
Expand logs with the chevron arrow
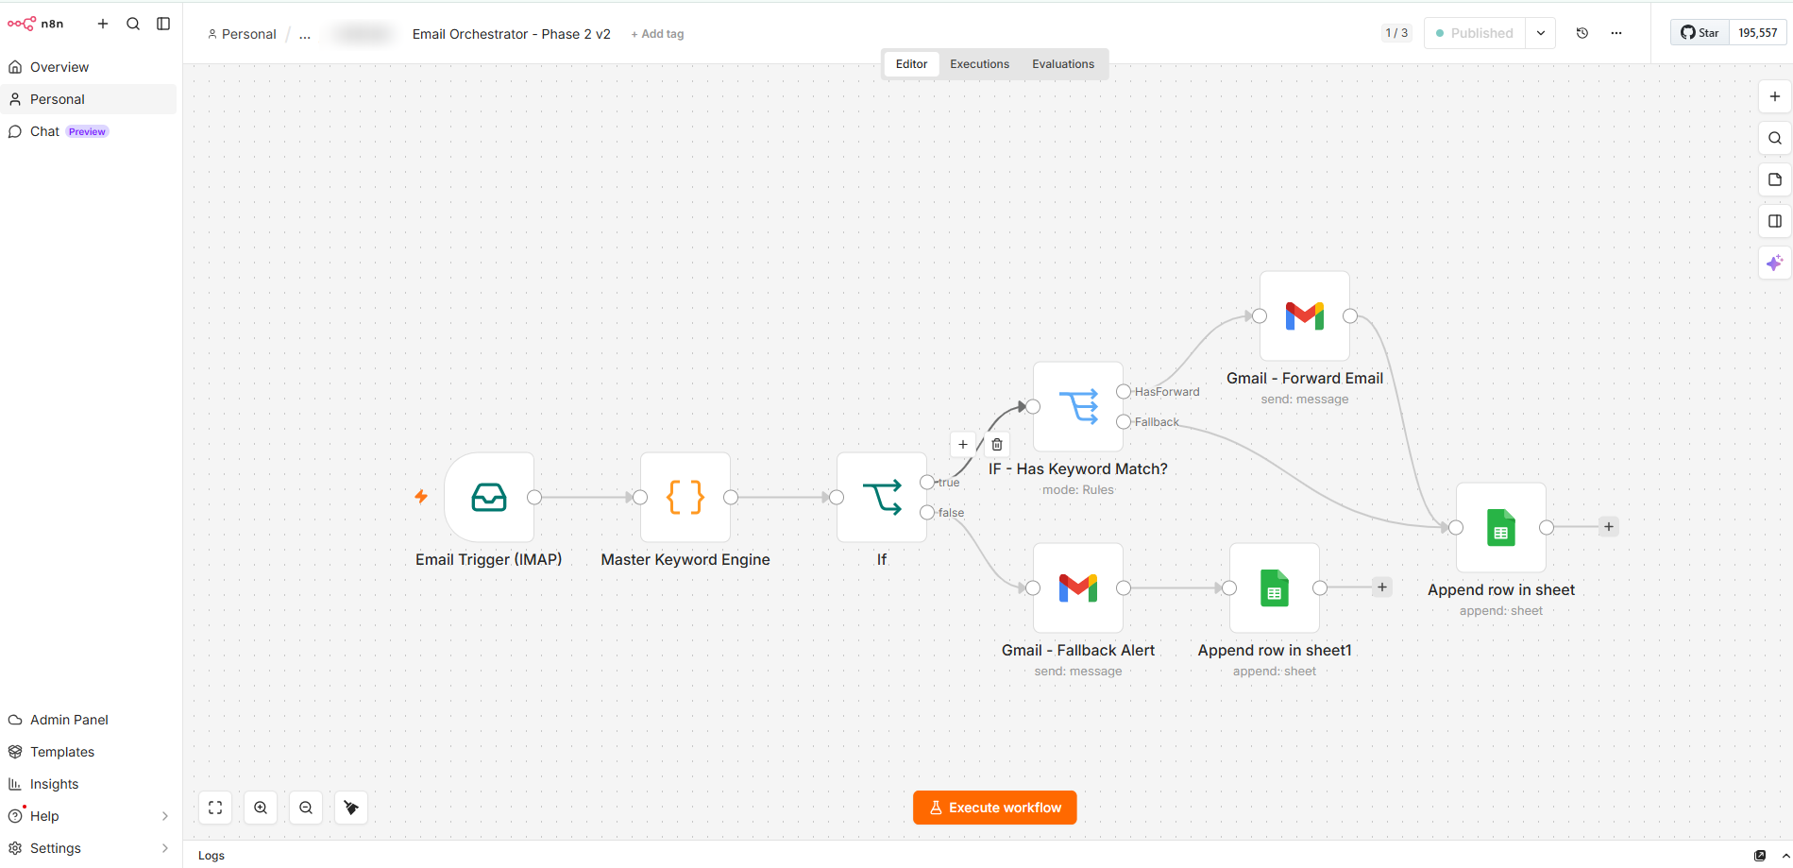pos(1785,856)
